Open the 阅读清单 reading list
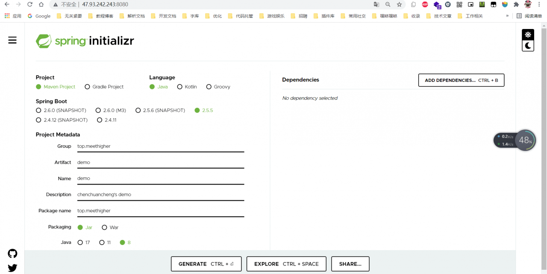Viewport: 547px width, 274px height. 529,16
